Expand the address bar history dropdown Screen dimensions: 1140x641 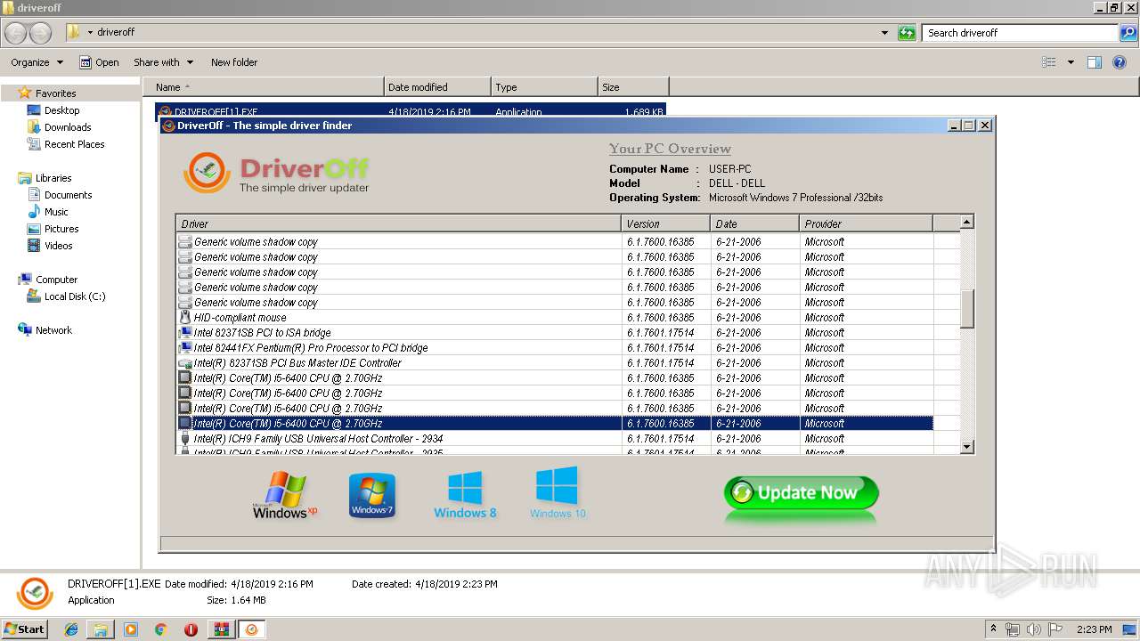[884, 33]
